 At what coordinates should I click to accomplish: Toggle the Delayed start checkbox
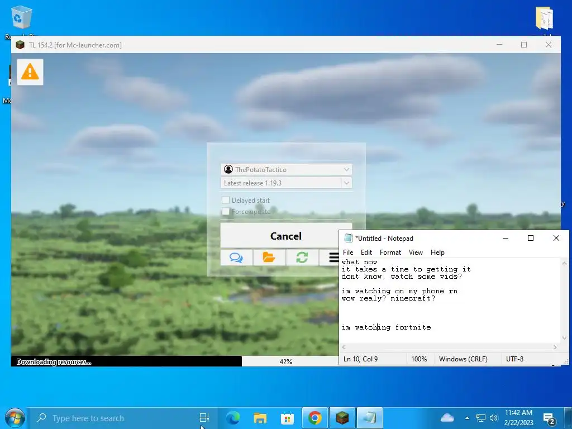(x=226, y=200)
